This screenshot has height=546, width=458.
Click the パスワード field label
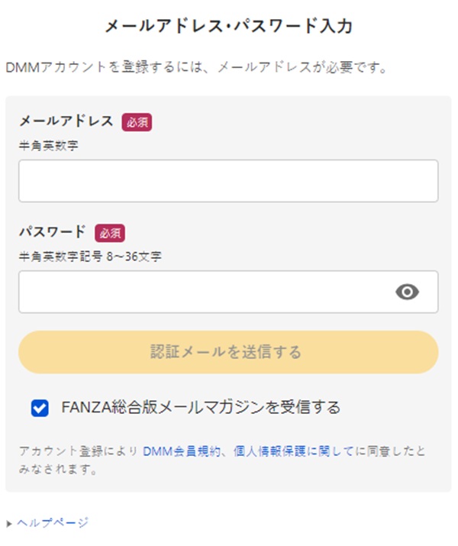tap(53, 232)
